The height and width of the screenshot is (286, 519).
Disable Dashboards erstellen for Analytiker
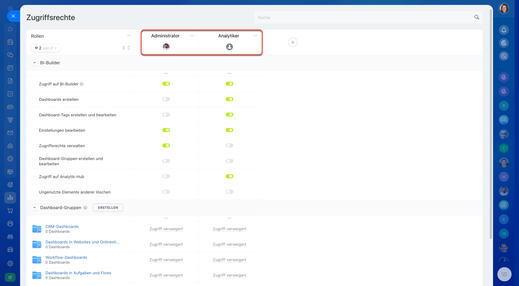tap(229, 99)
